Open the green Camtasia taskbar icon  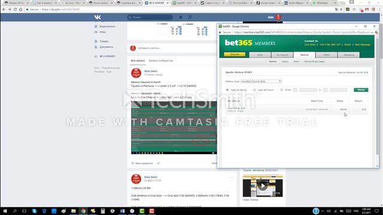point(142,211)
